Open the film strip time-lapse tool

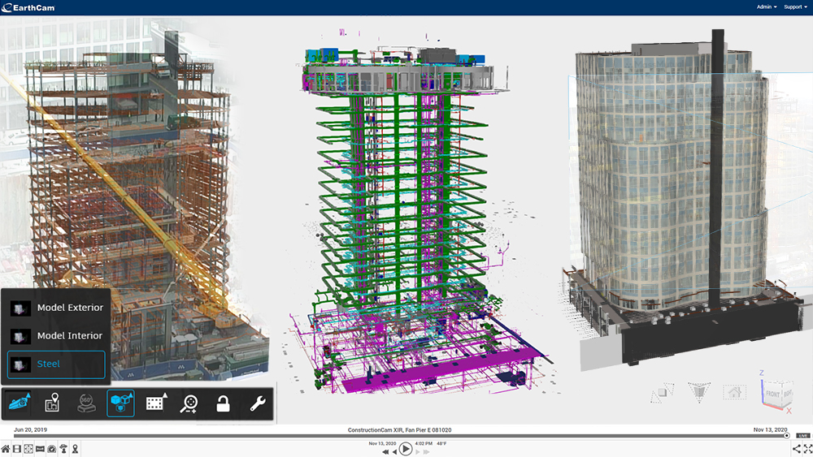(154, 403)
